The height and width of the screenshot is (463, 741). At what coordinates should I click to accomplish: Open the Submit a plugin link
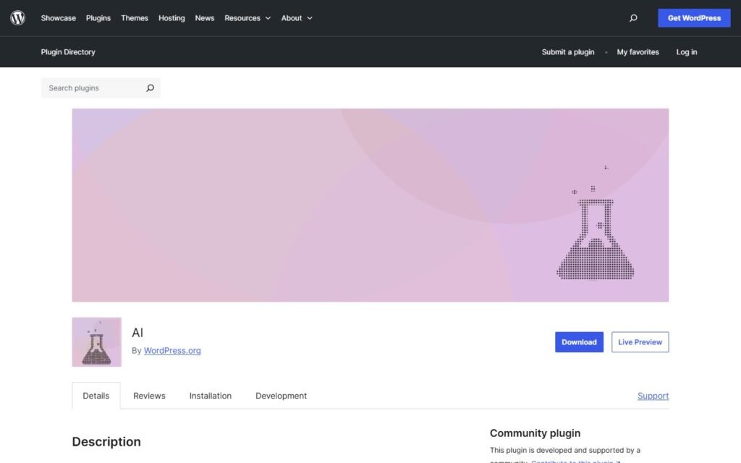click(x=568, y=52)
